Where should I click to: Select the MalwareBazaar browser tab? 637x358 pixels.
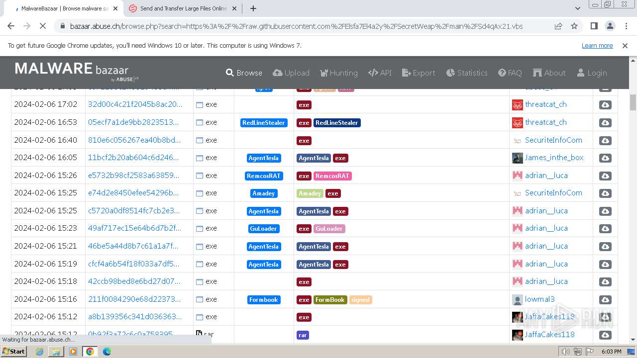coord(65,8)
